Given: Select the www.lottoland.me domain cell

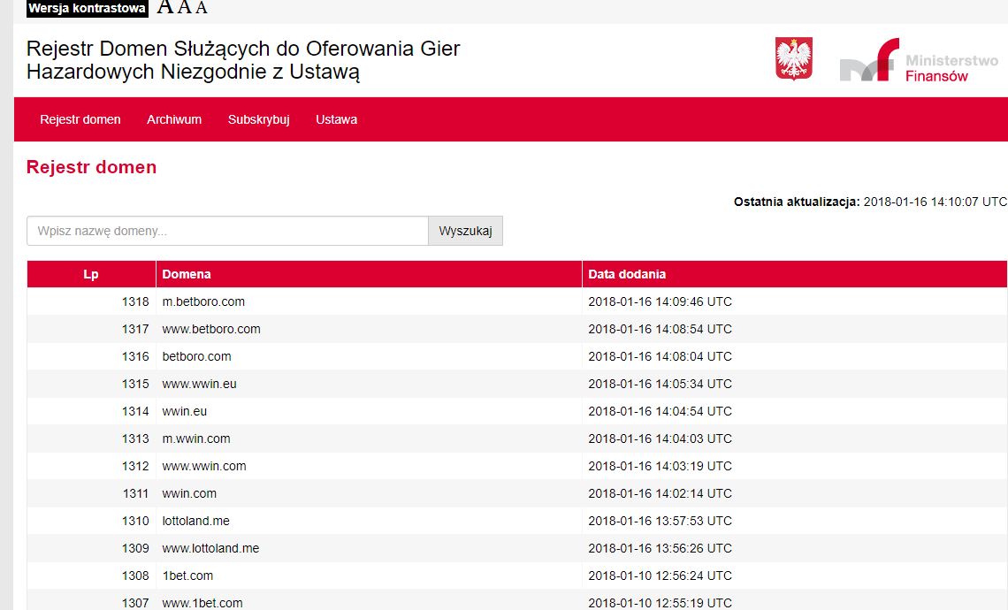Looking at the screenshot, I should (210, 548).
